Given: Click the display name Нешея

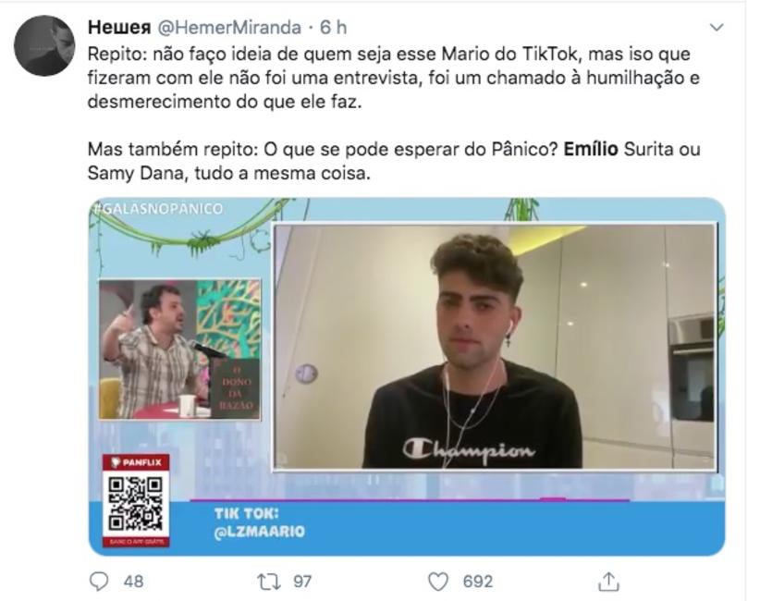Looking at the screenshot, I should pyautogui.click(x=119, y=28).
